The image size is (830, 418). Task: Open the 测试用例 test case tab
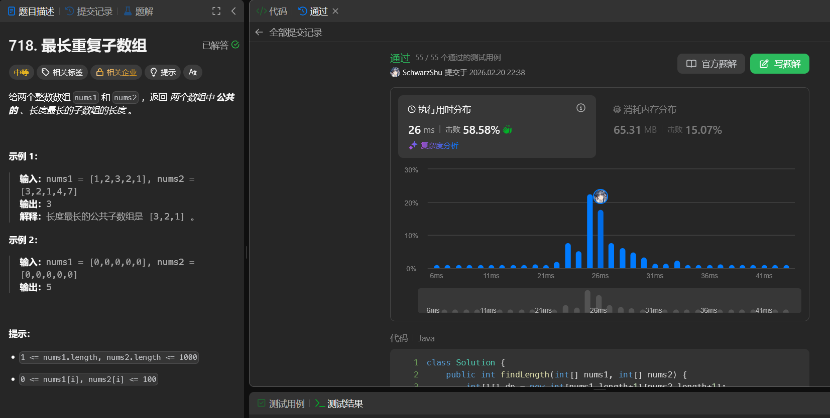(281, 403)
